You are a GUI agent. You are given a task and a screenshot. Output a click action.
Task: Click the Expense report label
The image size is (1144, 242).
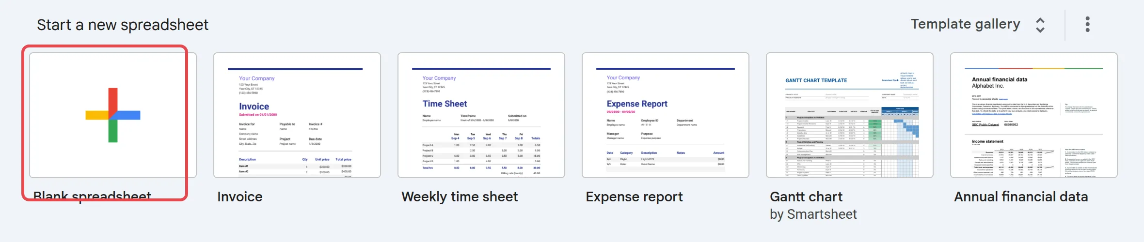634,197
